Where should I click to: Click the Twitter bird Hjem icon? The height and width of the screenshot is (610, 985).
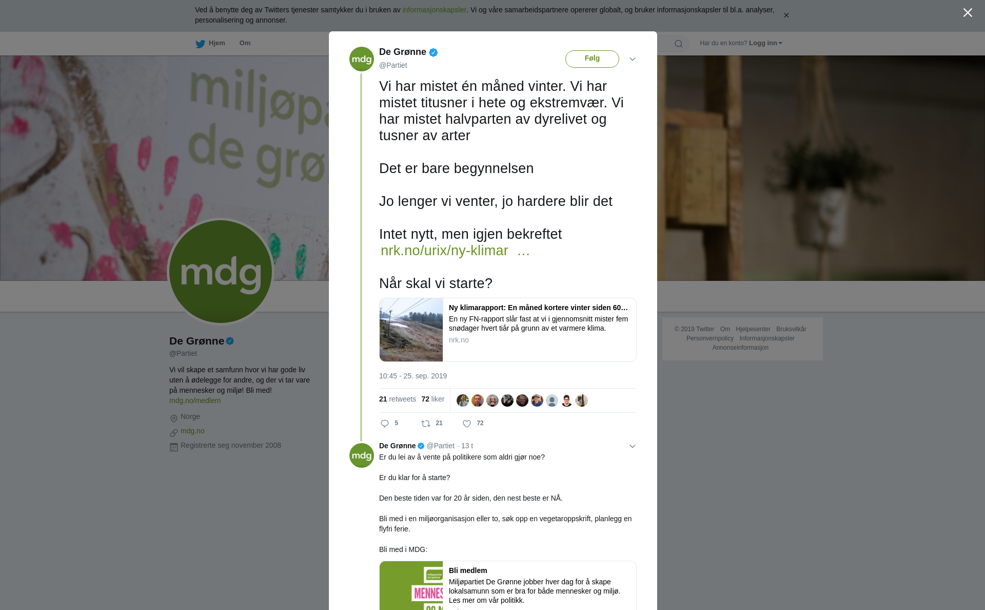point(200,44)
